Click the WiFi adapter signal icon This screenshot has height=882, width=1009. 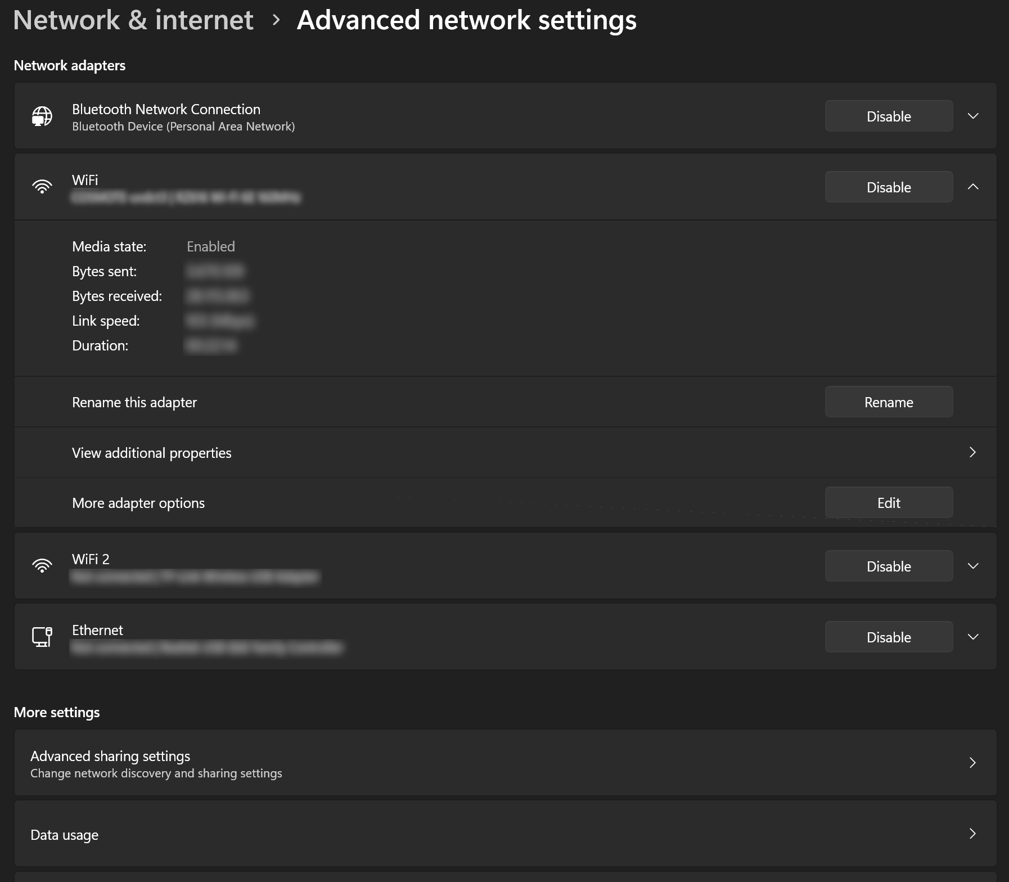point(42,187)
